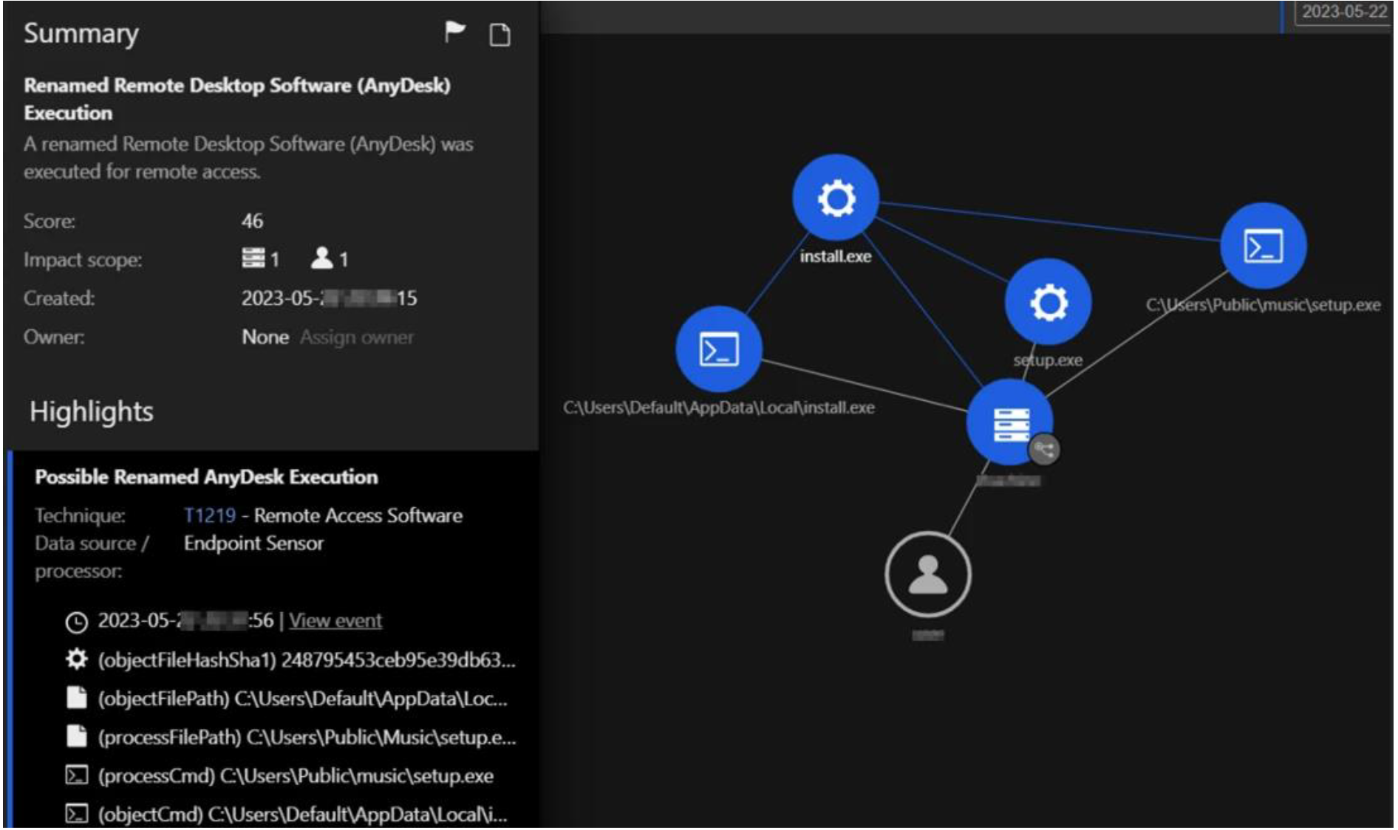The image size is (1398, 830).
Task: Click the objectFileHashSha1 highlight row
Action: click(306, 659)
